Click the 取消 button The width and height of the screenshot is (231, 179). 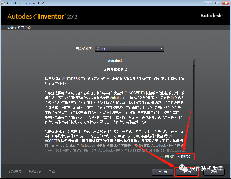tap(214, 172)
